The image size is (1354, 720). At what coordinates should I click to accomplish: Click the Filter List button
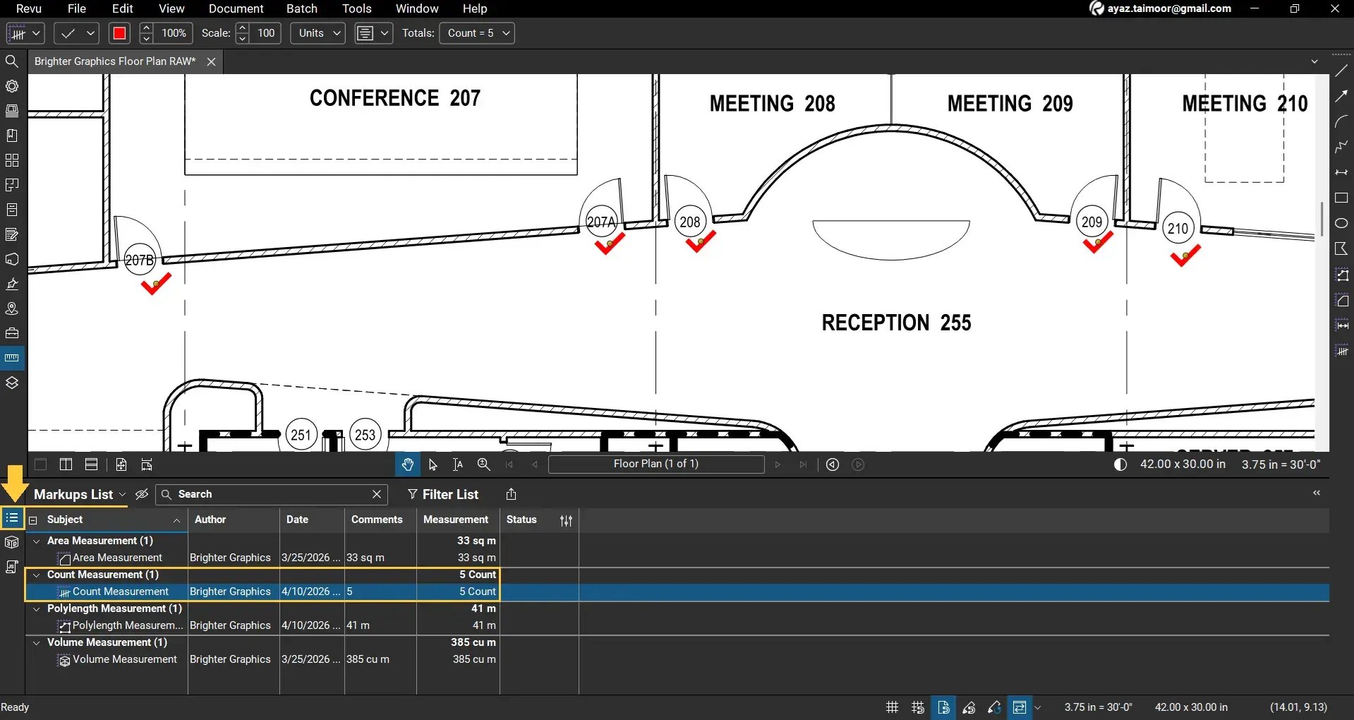tap(443, 494)
